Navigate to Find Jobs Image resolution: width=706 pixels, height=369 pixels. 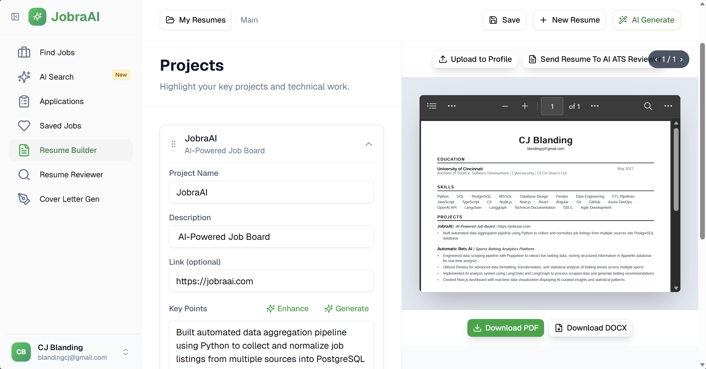point(70,52)
